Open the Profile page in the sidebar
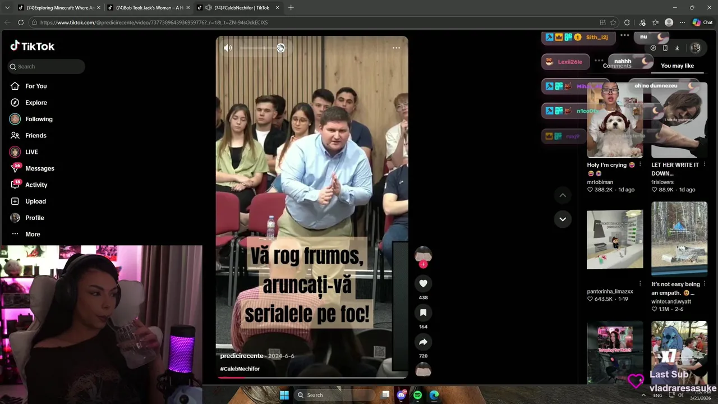718x404 pixels. point(27,218)
